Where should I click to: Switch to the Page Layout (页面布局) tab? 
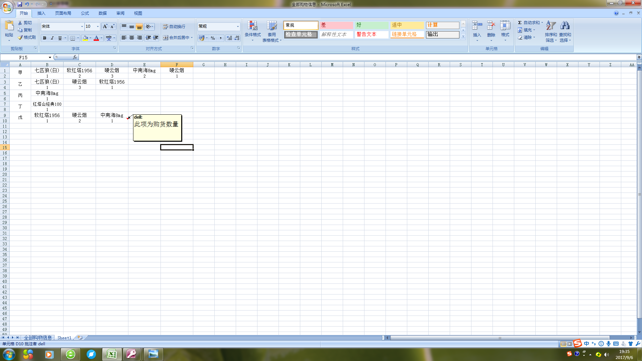pyautogui.click(x=63, y=13)
